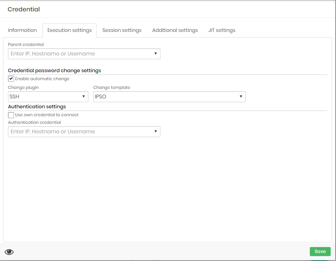Click the Change plugin dropdown arrow
The width and height of the screenshot is (336, 261).
(x=83, y=96)
